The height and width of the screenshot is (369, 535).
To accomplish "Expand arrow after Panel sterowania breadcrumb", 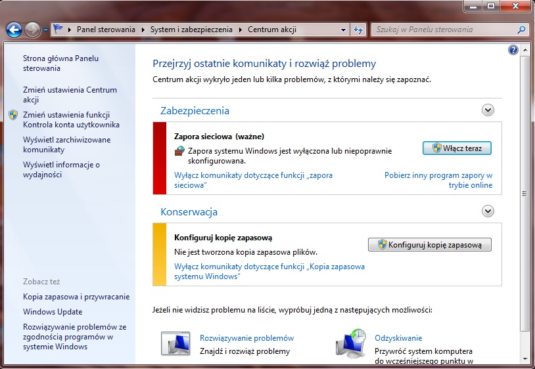I will 143,30.
